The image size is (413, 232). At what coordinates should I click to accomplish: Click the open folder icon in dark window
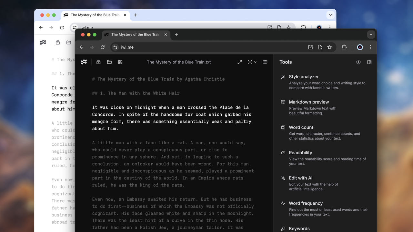coord(109,62)
